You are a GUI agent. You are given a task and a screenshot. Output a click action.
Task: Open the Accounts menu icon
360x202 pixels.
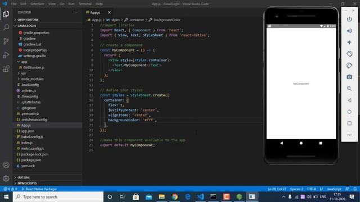pos(6,165)
